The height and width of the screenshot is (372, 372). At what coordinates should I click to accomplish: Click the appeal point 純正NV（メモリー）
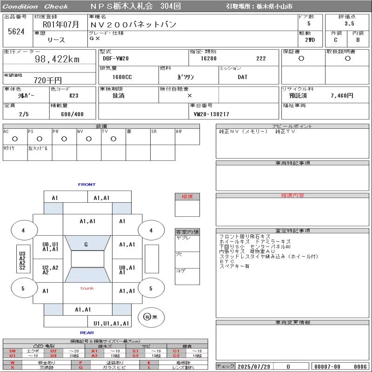point(243,132)
